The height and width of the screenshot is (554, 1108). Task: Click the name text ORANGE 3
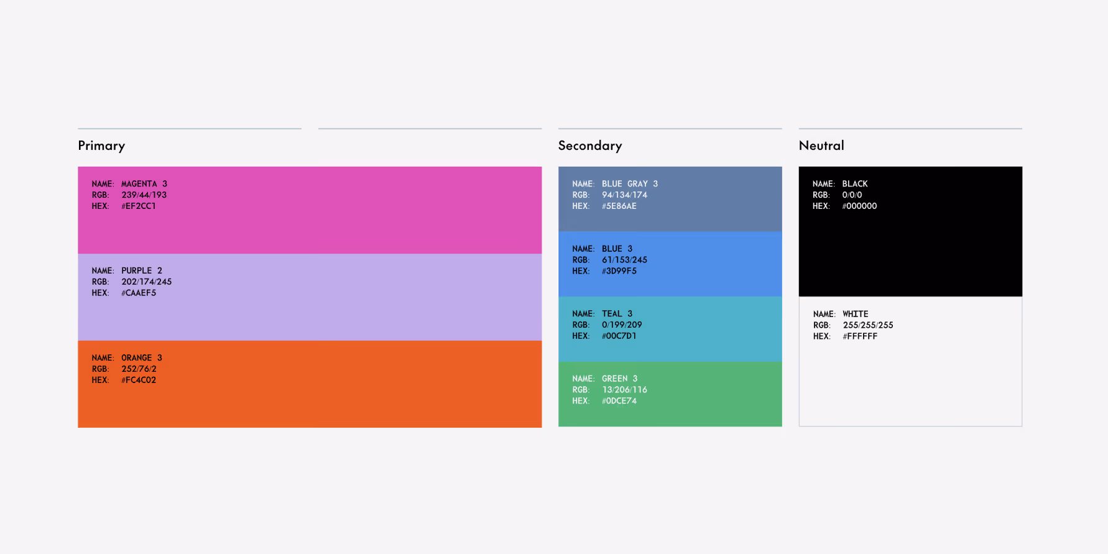[x=142, y=358]
